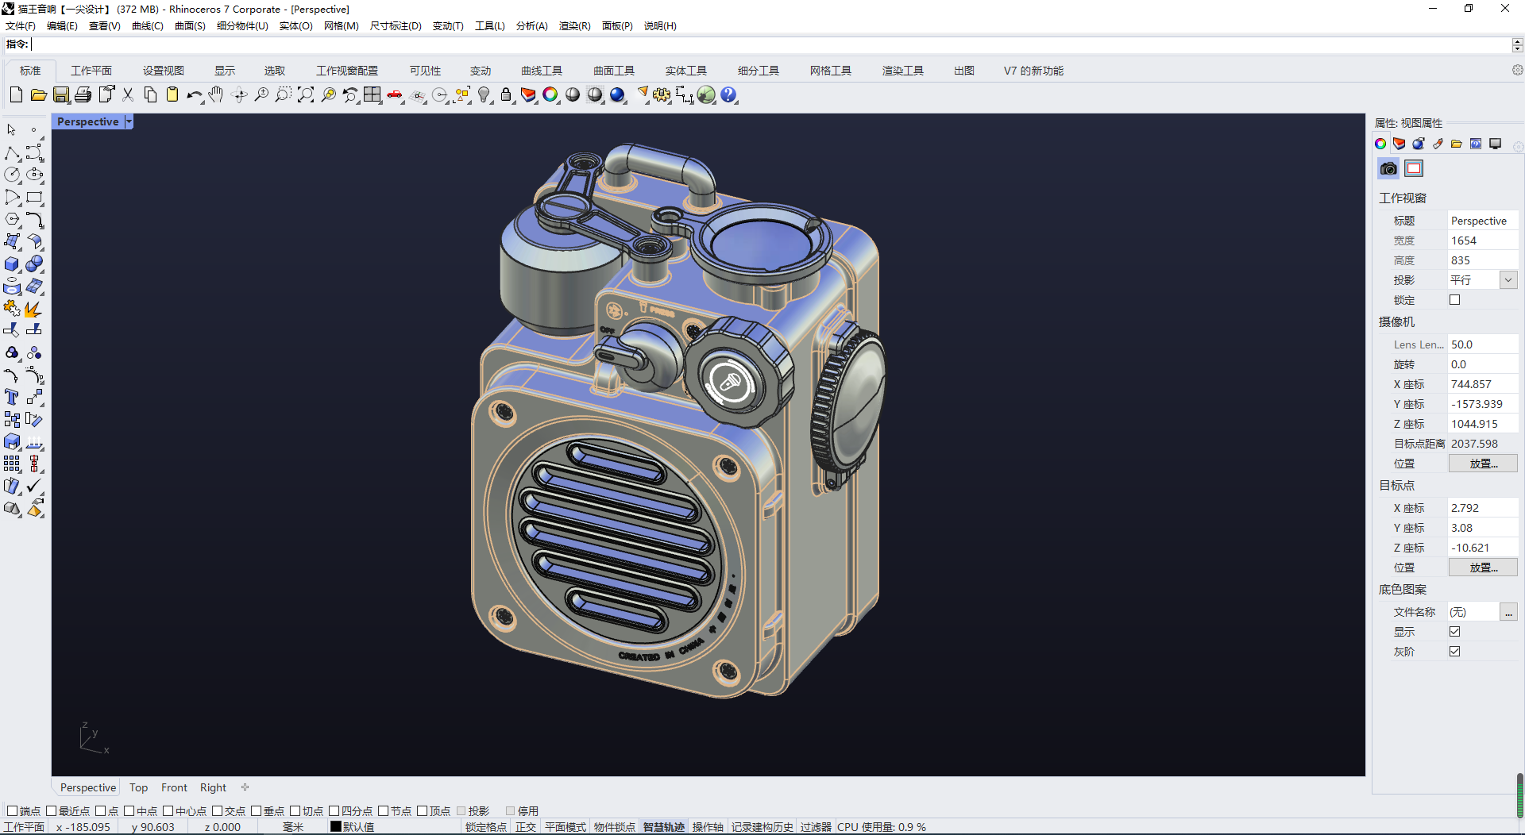The width and height of the screenshot is (1525, 835).
Task: Enable the 中心点 (Center) osnap checkbox
Action: [x=168, y=810]
